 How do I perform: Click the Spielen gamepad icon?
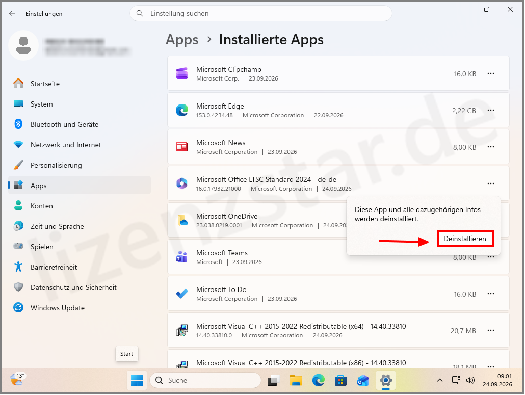click(x=18, y=246)
